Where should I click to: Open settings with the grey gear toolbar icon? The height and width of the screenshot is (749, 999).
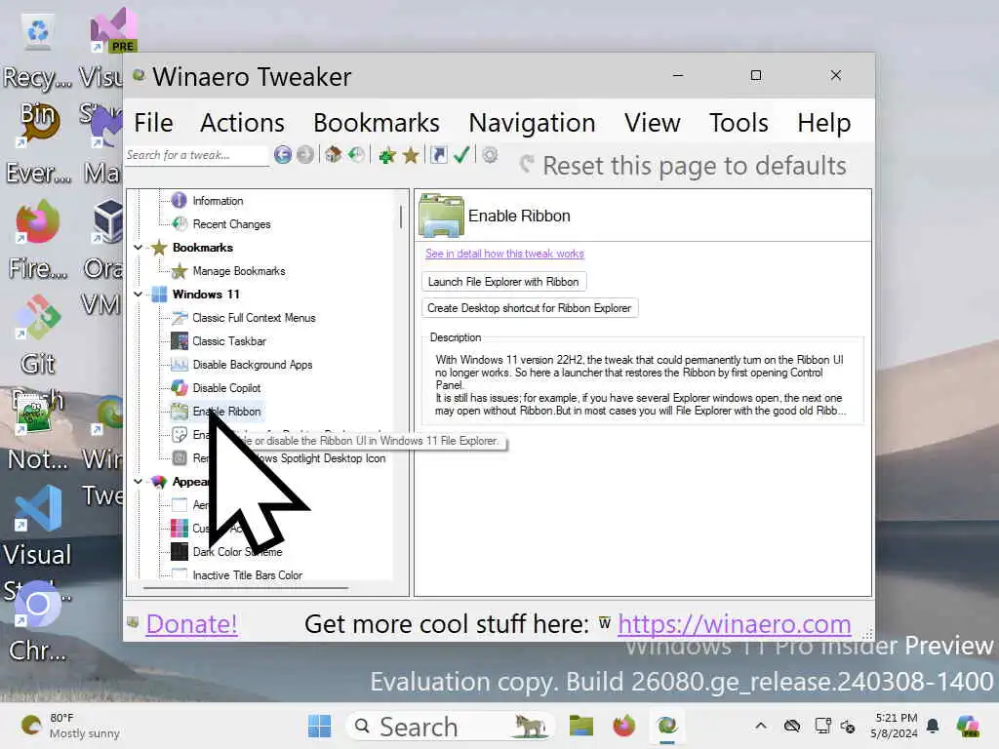pyautogui.click(x=490, y=155)
